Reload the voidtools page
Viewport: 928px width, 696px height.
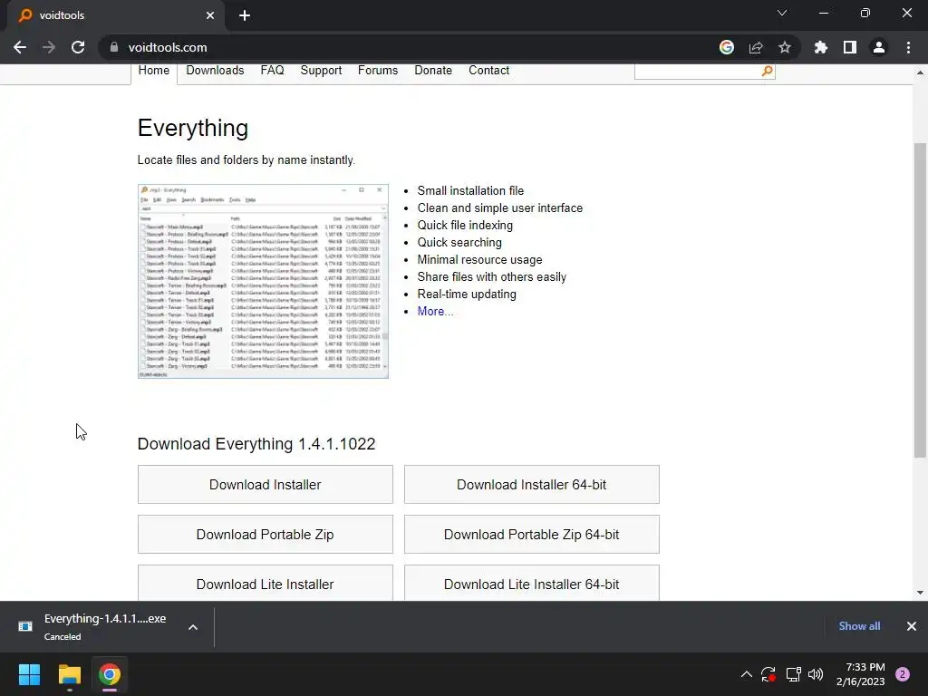tap(78, 47)
